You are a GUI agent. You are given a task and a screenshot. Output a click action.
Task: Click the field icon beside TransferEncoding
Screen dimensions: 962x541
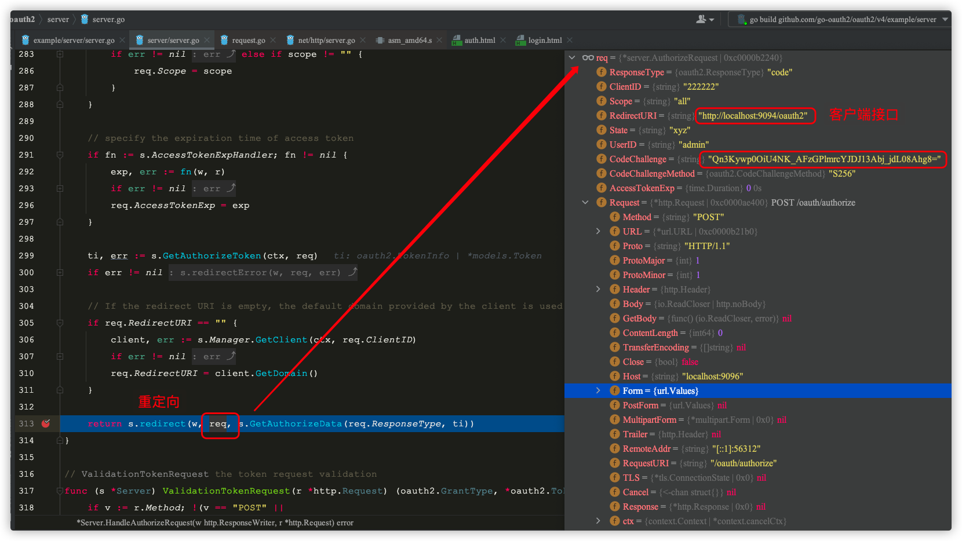point(615,347)
